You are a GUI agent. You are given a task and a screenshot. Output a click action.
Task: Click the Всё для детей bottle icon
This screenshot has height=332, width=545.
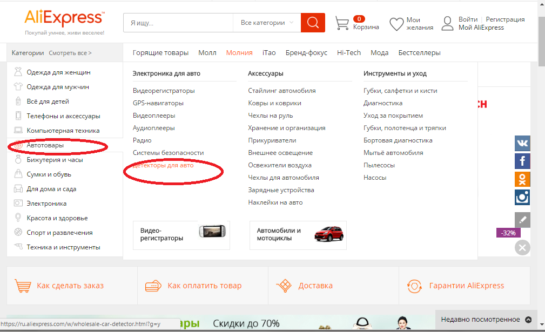tap(18, 101)
